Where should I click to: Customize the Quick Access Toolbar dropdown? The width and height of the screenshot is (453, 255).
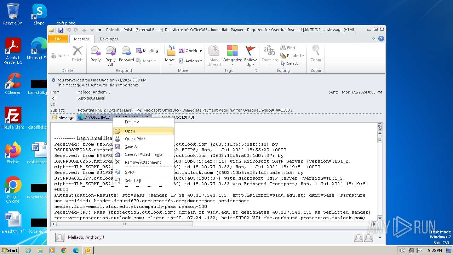click(x=100, y=30)
